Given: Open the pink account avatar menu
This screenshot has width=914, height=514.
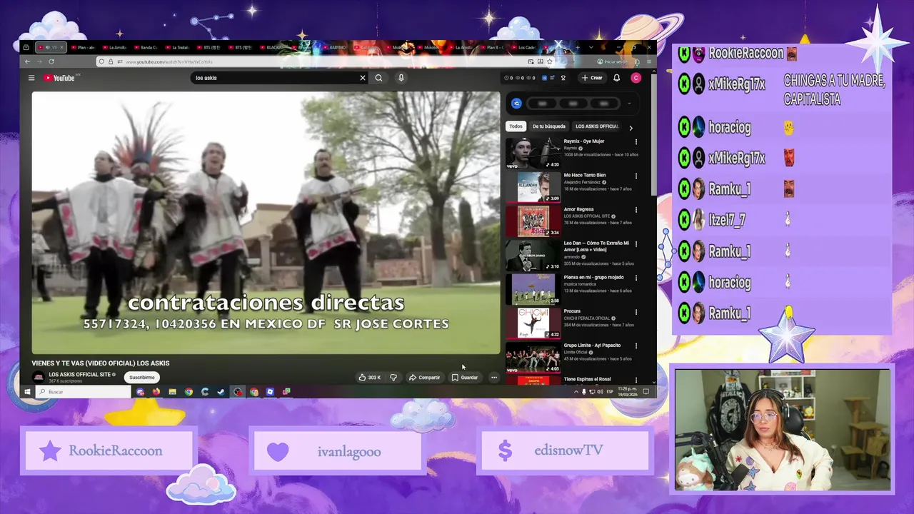Looking at the screenshot, I should pyautogui.click(x=636, y=78).
